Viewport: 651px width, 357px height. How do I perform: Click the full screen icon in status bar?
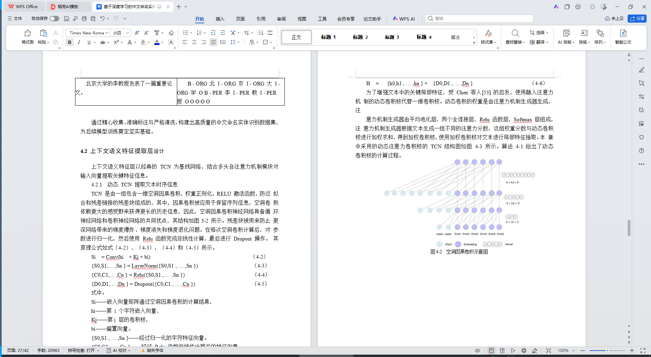pos(643,351)
